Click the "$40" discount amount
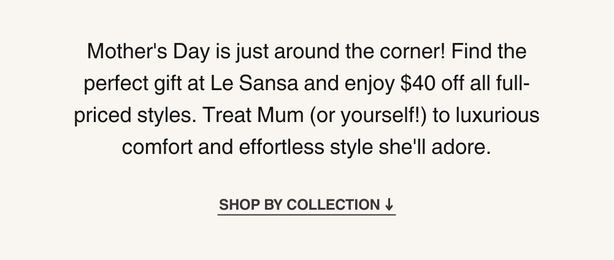Viewport: 614px width, 260px height. tap(418, 83)
